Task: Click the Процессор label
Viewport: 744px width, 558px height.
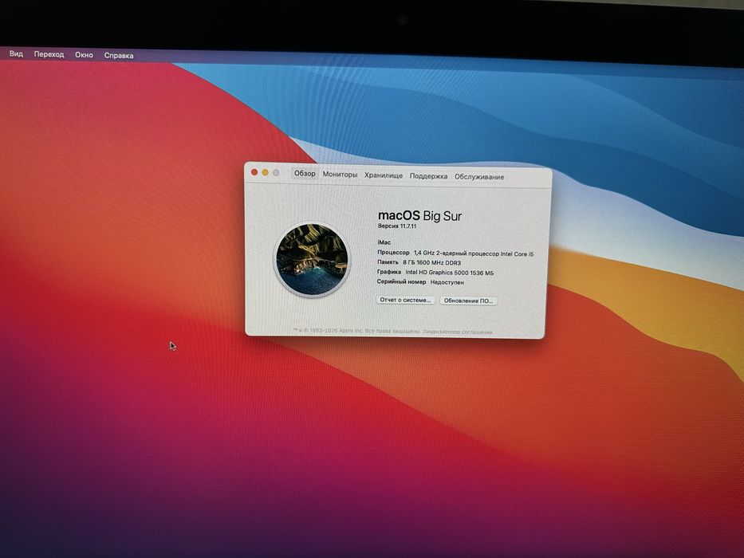Action: pyautogui.click(x=393, y=253)
